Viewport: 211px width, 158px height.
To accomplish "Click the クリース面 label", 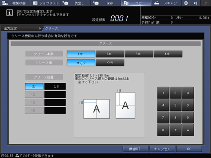I will [x=44, y=63].
